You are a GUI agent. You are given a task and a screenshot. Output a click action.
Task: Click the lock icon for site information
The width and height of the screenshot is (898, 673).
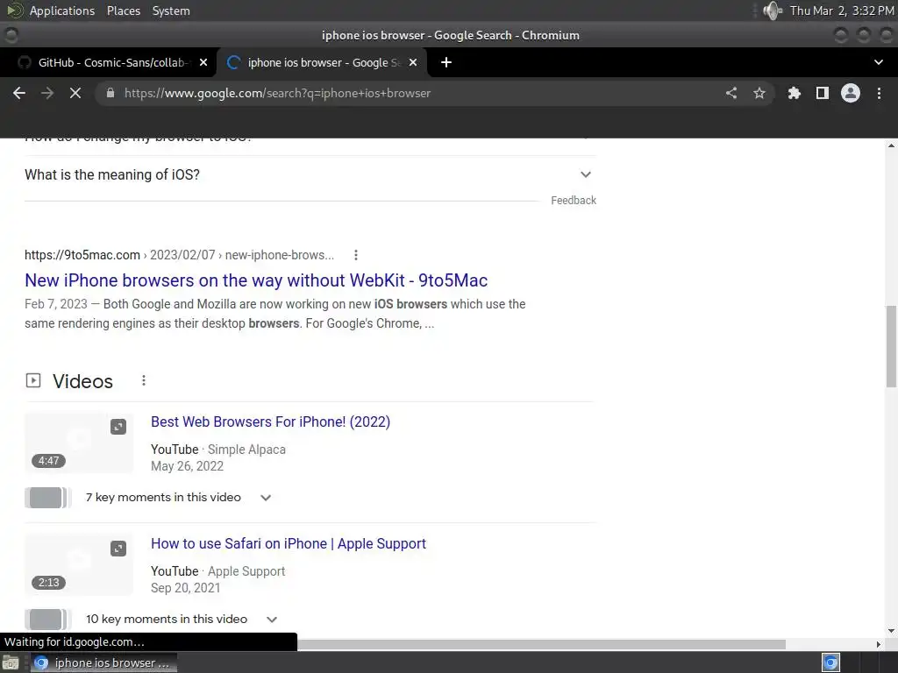110,93
